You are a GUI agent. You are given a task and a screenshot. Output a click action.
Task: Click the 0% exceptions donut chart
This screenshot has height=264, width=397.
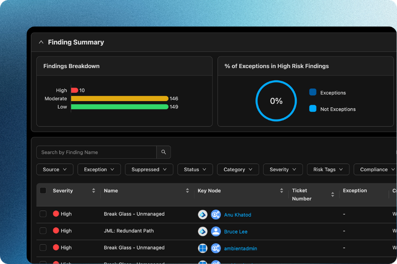click(x=276, y=101)
